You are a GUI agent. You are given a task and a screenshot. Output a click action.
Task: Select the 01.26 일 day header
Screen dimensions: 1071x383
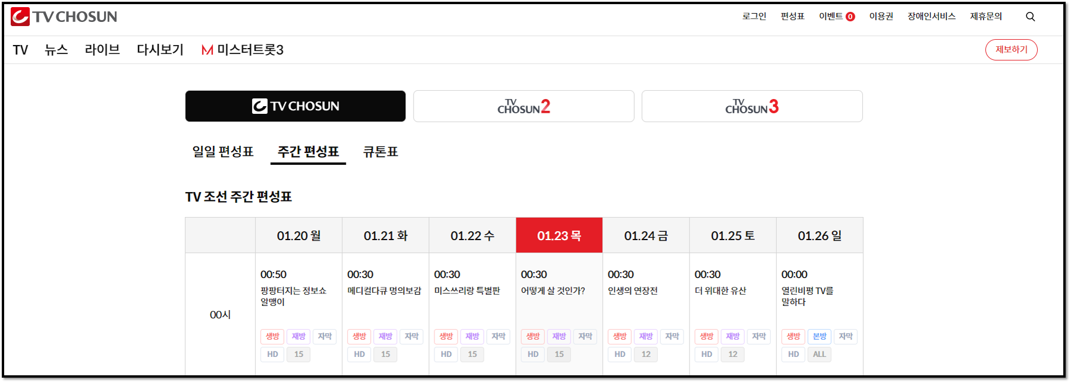pyautogui.click(x=819, y=236)
